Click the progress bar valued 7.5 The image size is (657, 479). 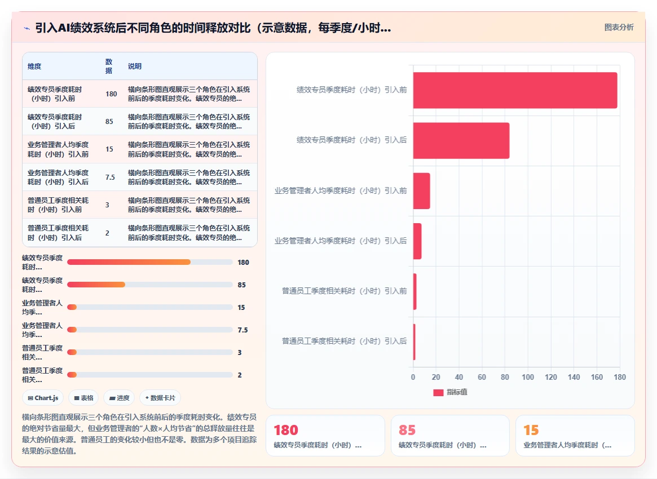click(x=149, y=330)
